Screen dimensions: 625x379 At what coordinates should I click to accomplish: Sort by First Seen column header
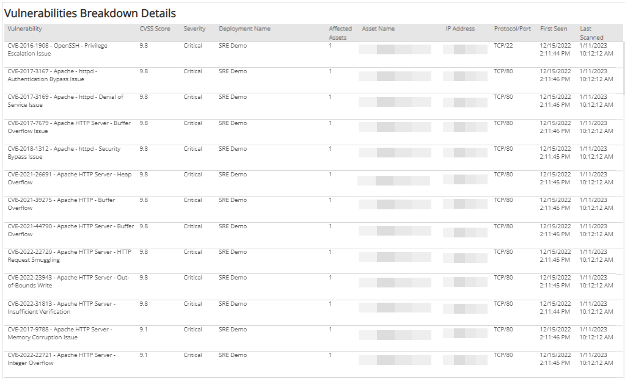554,29
